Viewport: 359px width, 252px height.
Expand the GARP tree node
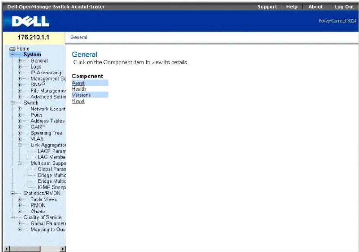click(x=20, y=127)
